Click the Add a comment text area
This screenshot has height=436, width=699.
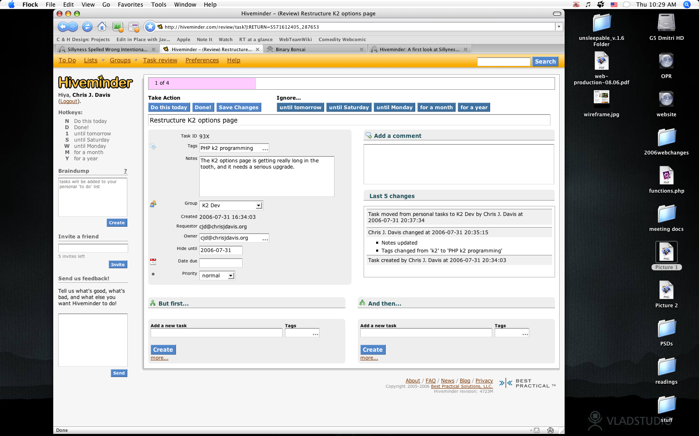tap(459, 164)
